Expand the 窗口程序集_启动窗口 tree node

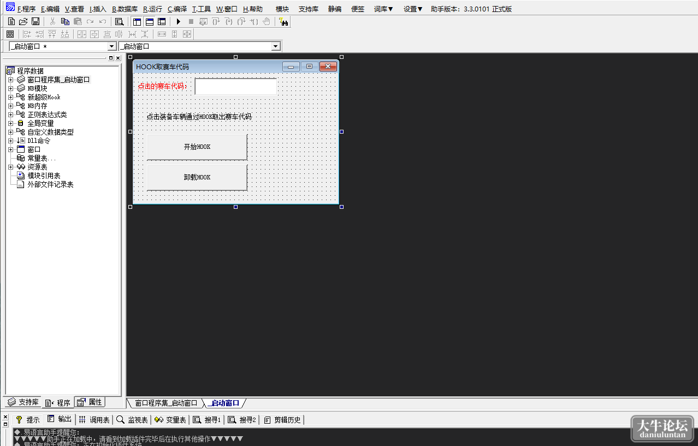point(10,80)
